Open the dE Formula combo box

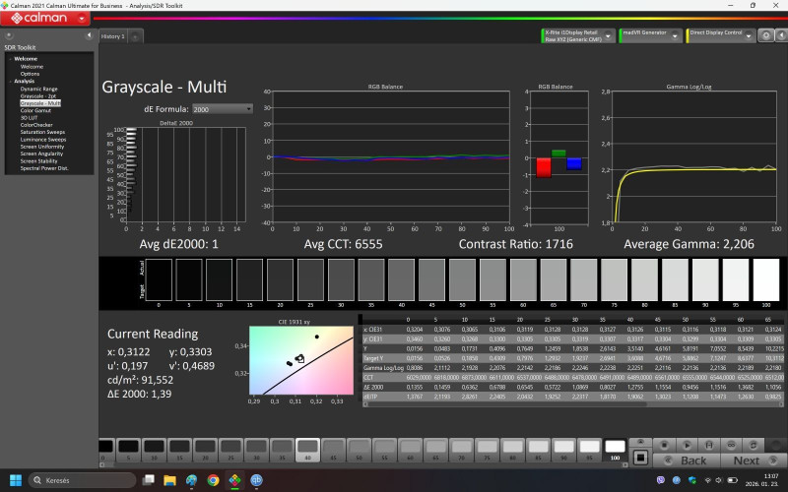click(223, 109)
